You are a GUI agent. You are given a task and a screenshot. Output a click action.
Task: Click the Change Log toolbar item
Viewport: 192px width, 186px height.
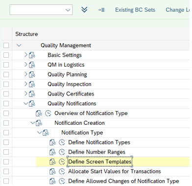178,10
